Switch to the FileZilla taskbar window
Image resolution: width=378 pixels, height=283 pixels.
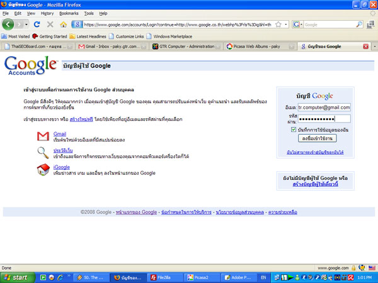(164, 278)
